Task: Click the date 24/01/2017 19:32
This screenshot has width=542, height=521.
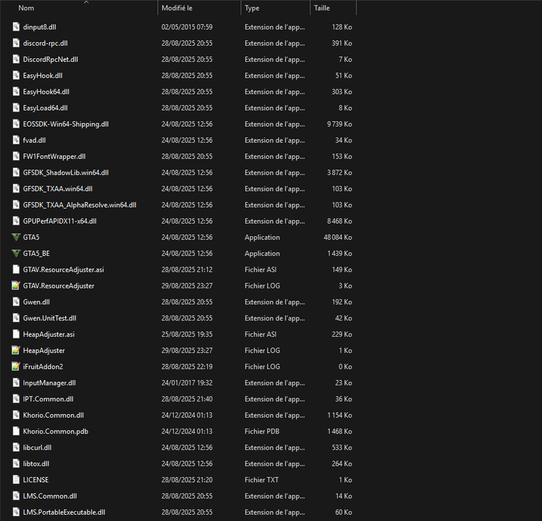Action: click(x=187, y=383)
